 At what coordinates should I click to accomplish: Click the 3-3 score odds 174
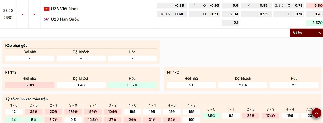(x=270, y=116)
